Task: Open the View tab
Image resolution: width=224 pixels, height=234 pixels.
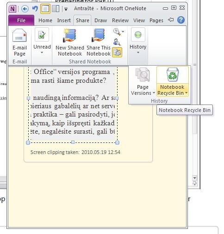Action: [x=139, y=20]
